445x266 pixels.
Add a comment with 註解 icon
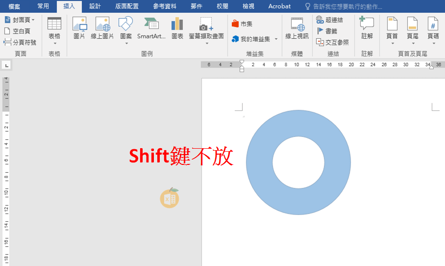coord(367,24)
